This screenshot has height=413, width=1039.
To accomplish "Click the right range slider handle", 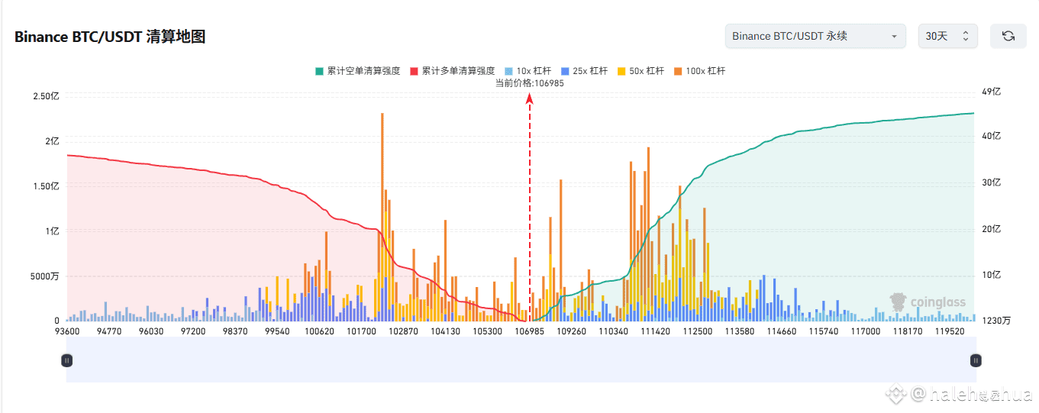I will pos(975,360).
